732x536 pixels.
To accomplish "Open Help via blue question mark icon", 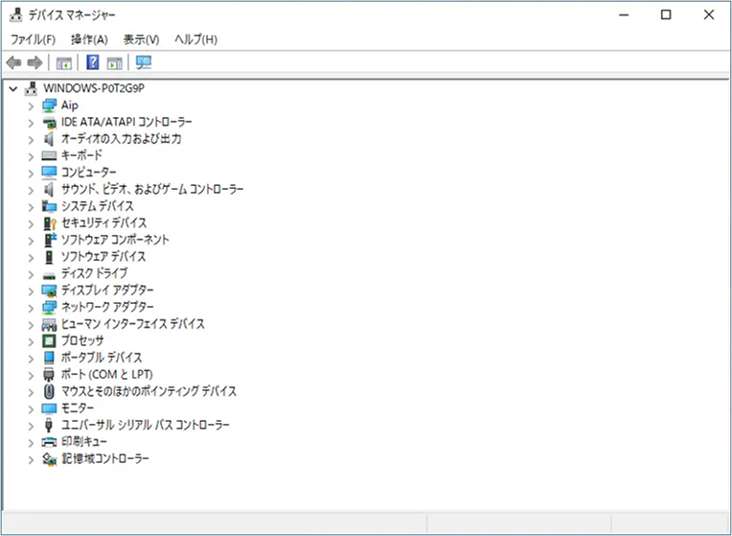I will click(x=93, y=62).
